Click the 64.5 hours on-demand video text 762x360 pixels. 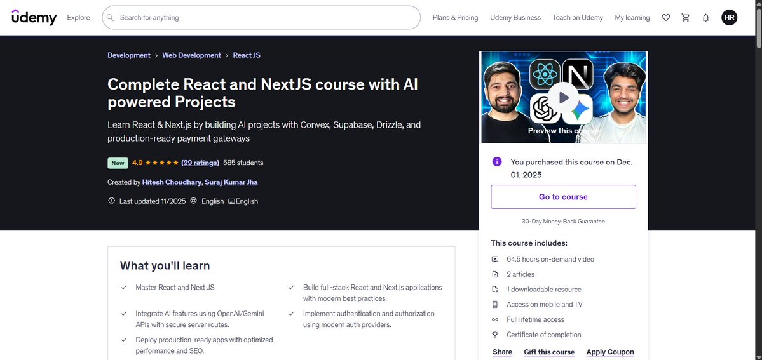(x=550, y=260)
